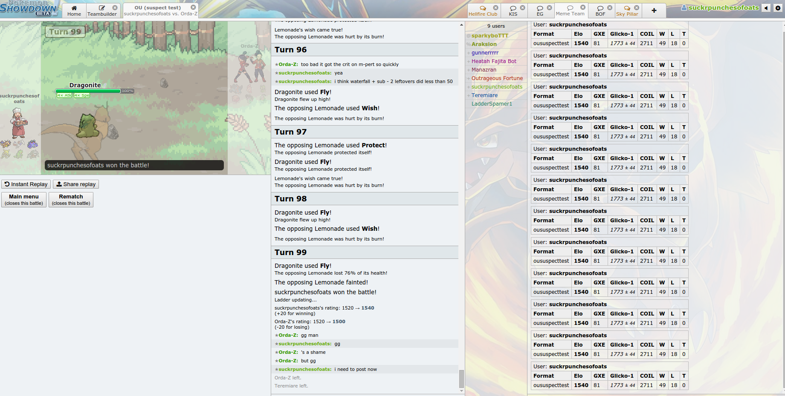This screenshot has width=785, height=396.
Task: Go to the Home tab
Action: pyautogui.click(x=74, y=11)
